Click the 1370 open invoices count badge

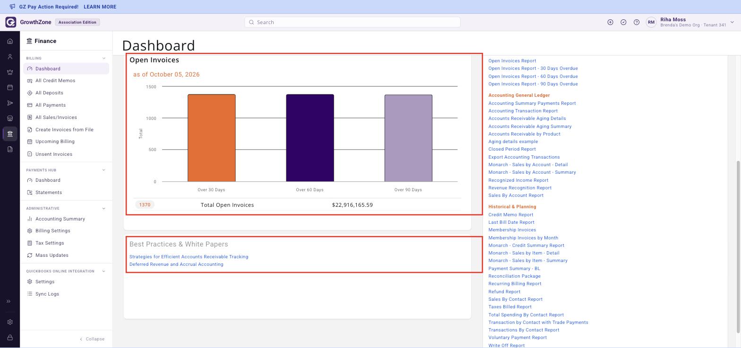(145, 205)
